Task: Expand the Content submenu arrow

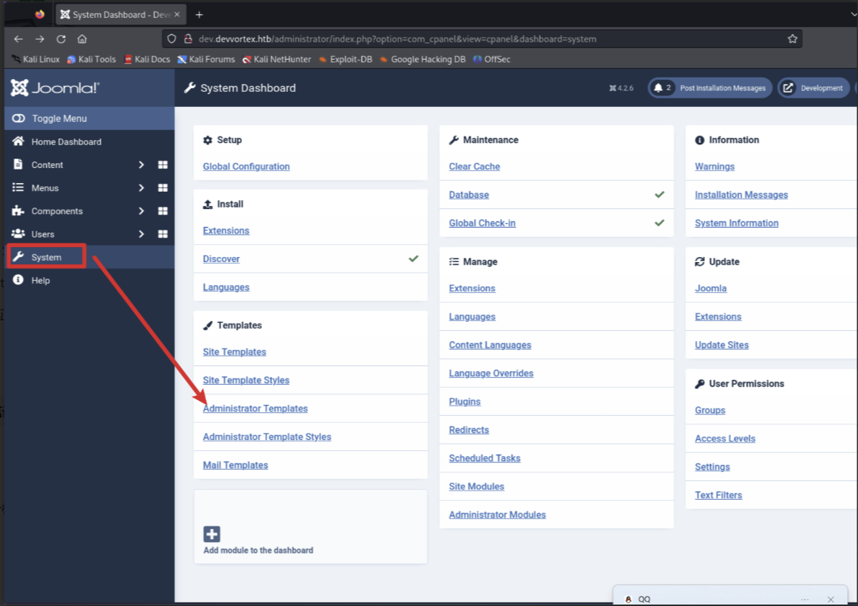Action: (x=141, y=165)
